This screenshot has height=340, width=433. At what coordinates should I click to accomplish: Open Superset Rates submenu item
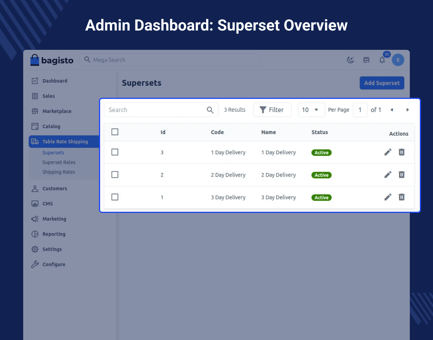(59, 162)
